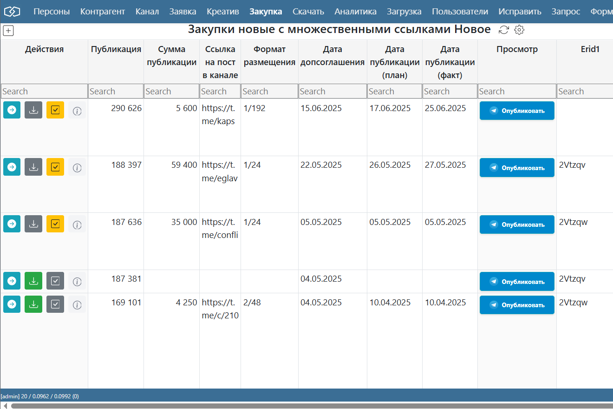This screenshot has height=409, width=613.
Task: Add a new record with the plus icon
Action: (x=8, y=31)
